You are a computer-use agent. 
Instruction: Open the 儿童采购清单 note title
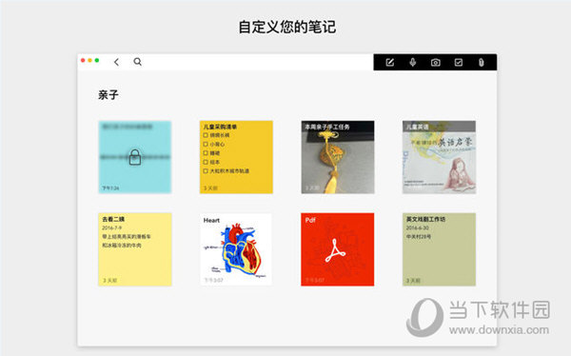(220, 127)
